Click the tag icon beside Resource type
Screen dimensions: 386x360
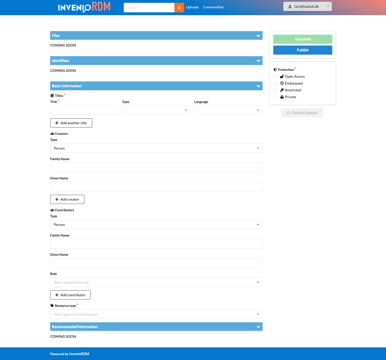tap(52, 306)
